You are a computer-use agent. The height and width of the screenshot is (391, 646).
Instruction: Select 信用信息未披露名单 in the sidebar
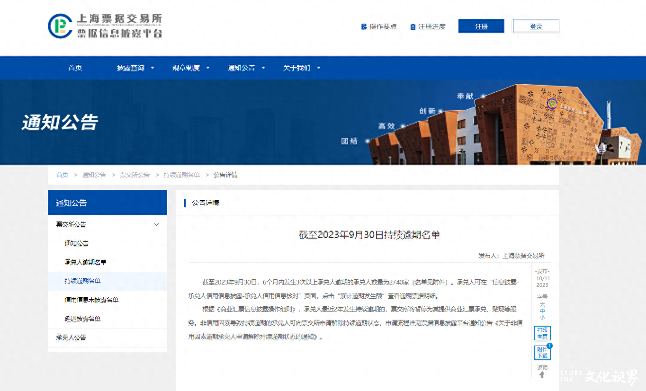click(108, 300)
